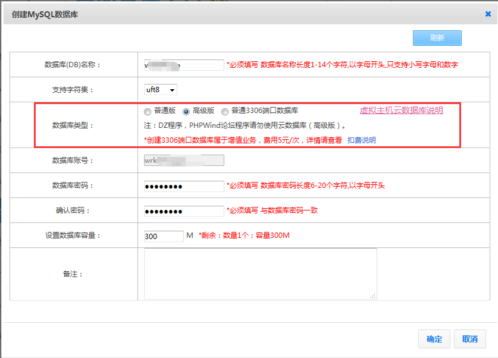Select the 普通版 database type
Screen dimensions: 498x358
coord(147,111)
